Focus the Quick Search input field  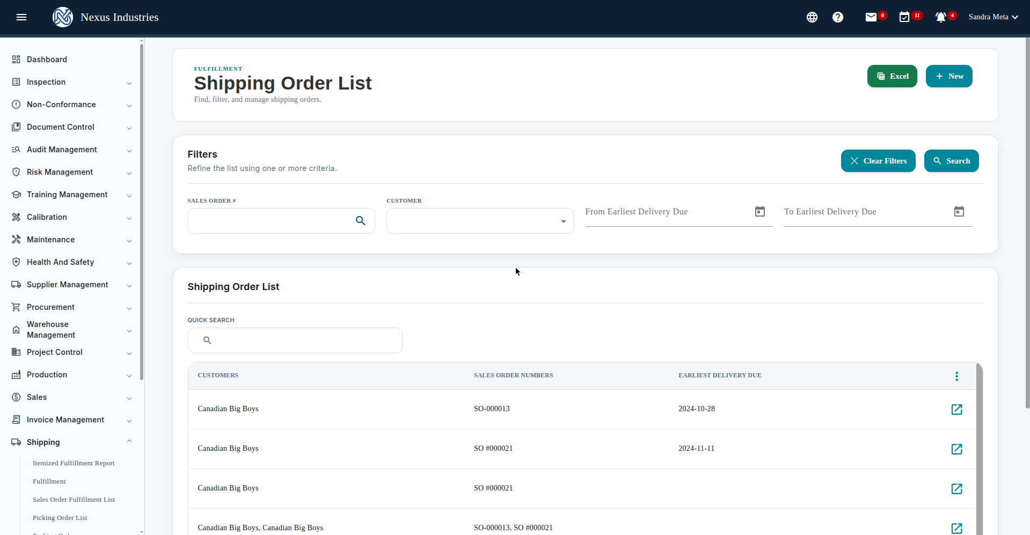[x=295, y=340]
